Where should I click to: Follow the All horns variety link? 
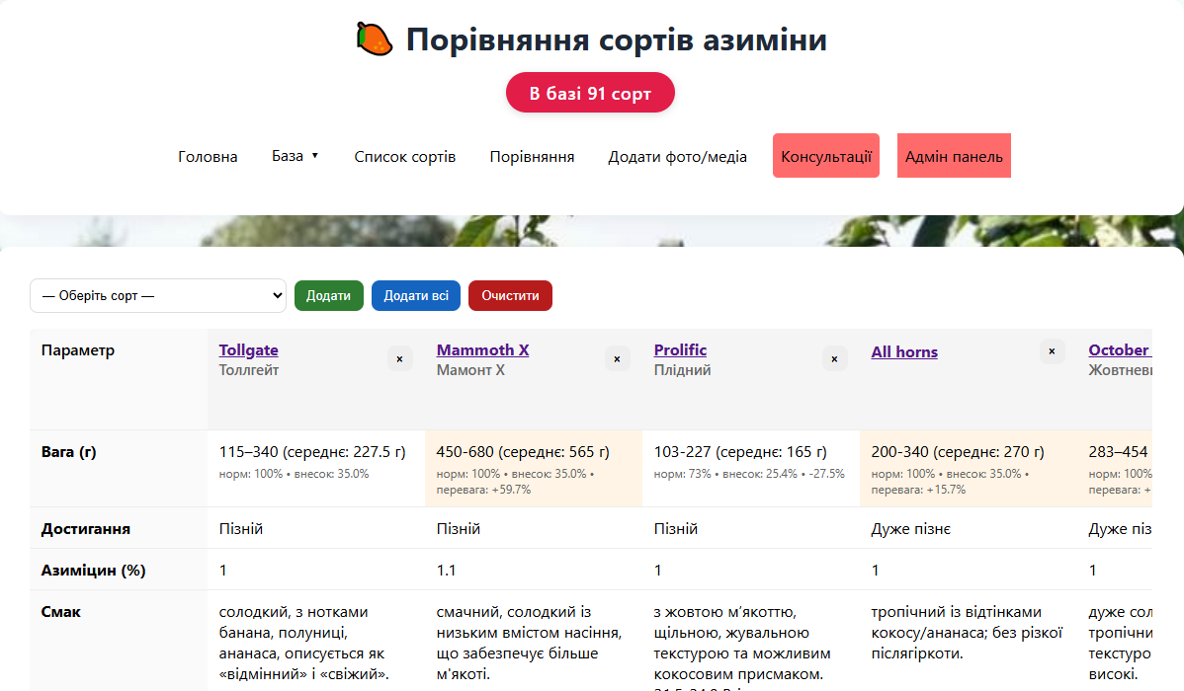[x=904, y=352]
